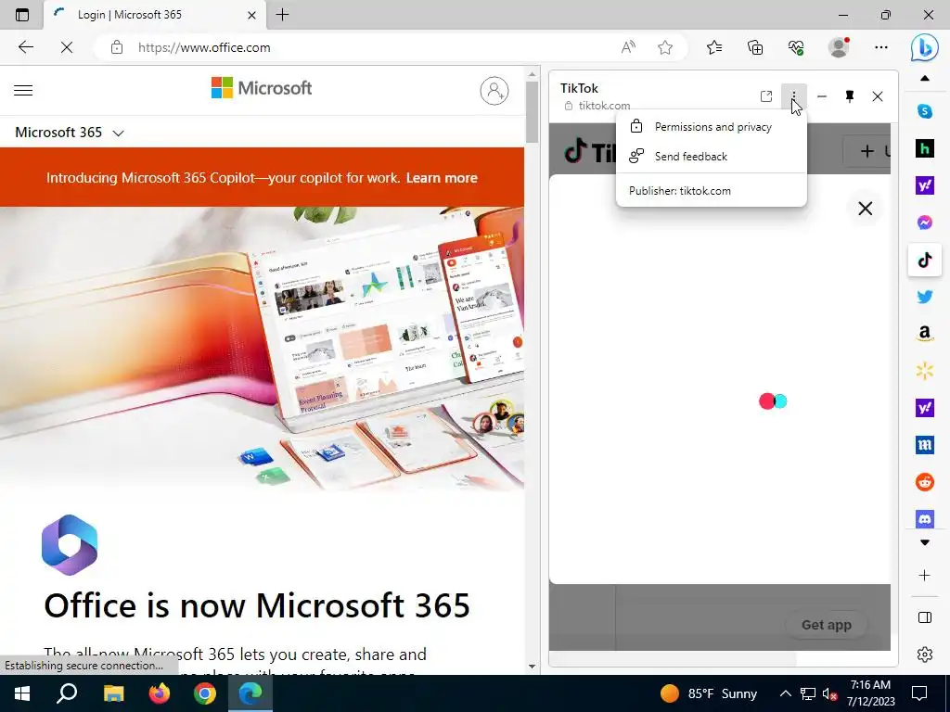This screenshot has height=712, width=950.
Task: Click the page vertical scrollbar
Action: tap(532, 112)
